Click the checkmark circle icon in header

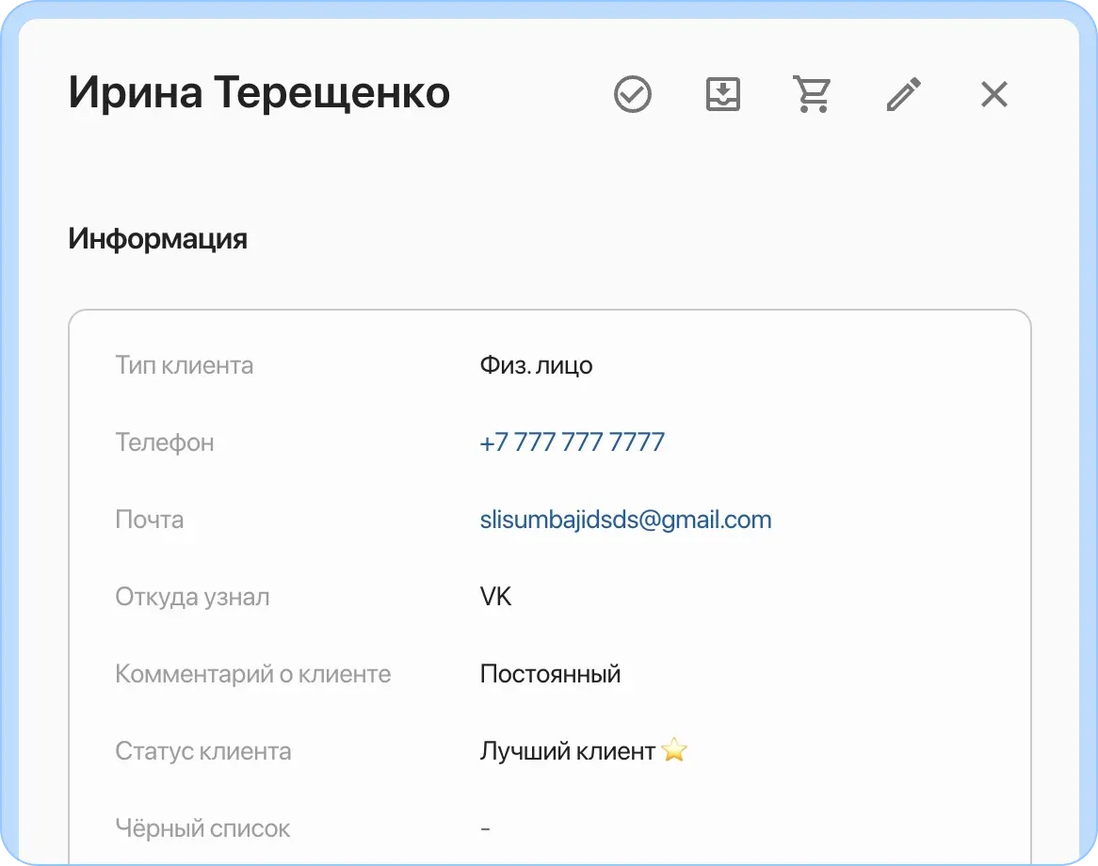pyautogui.click(x=632, y=94)
